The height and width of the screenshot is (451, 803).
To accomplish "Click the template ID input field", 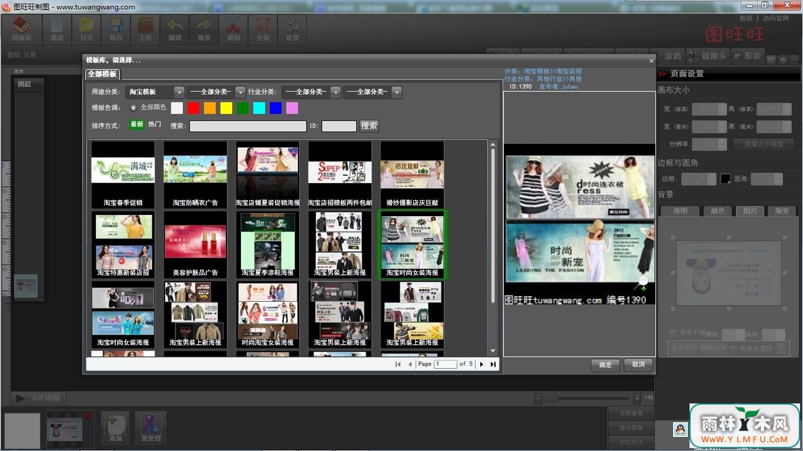I will tap(339, 126).
